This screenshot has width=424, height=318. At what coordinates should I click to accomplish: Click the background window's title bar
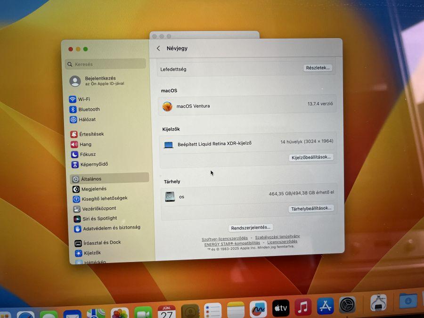[204, 35]
